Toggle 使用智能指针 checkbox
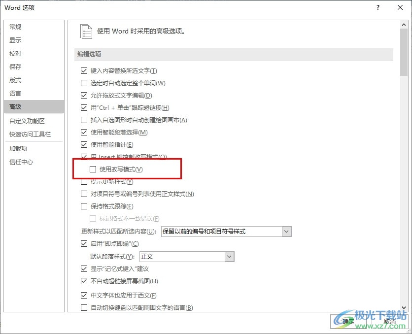The image size is (412, 334). (x=84, y=145)
